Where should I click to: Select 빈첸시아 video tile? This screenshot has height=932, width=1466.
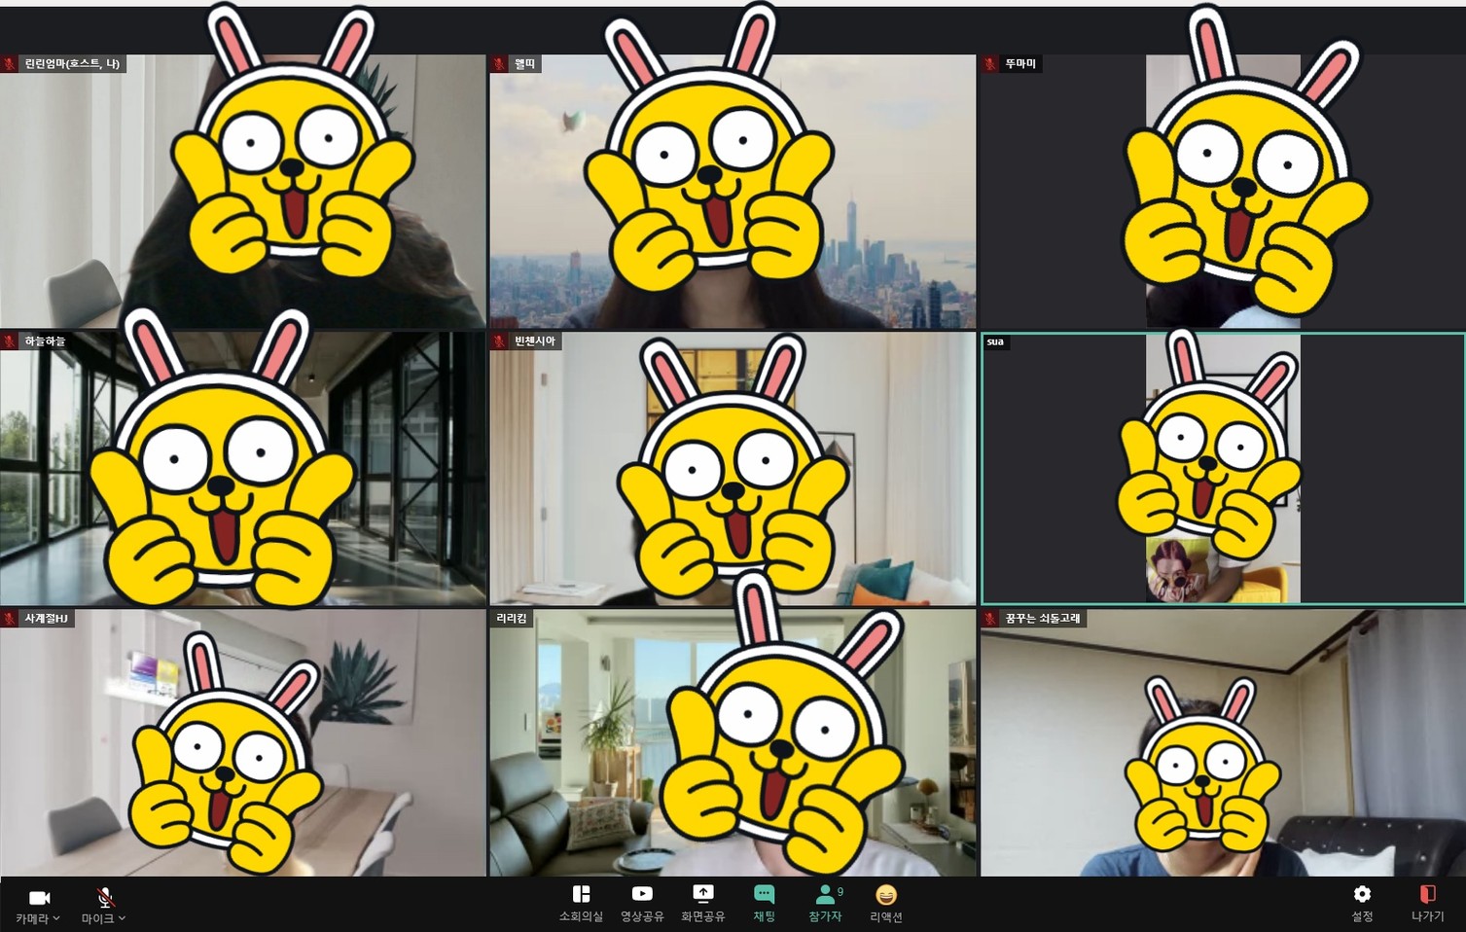(733, 469)
